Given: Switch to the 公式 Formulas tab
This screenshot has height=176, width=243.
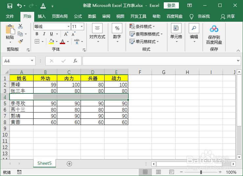Looking at the screenshot, I should [x=78, y=16].
